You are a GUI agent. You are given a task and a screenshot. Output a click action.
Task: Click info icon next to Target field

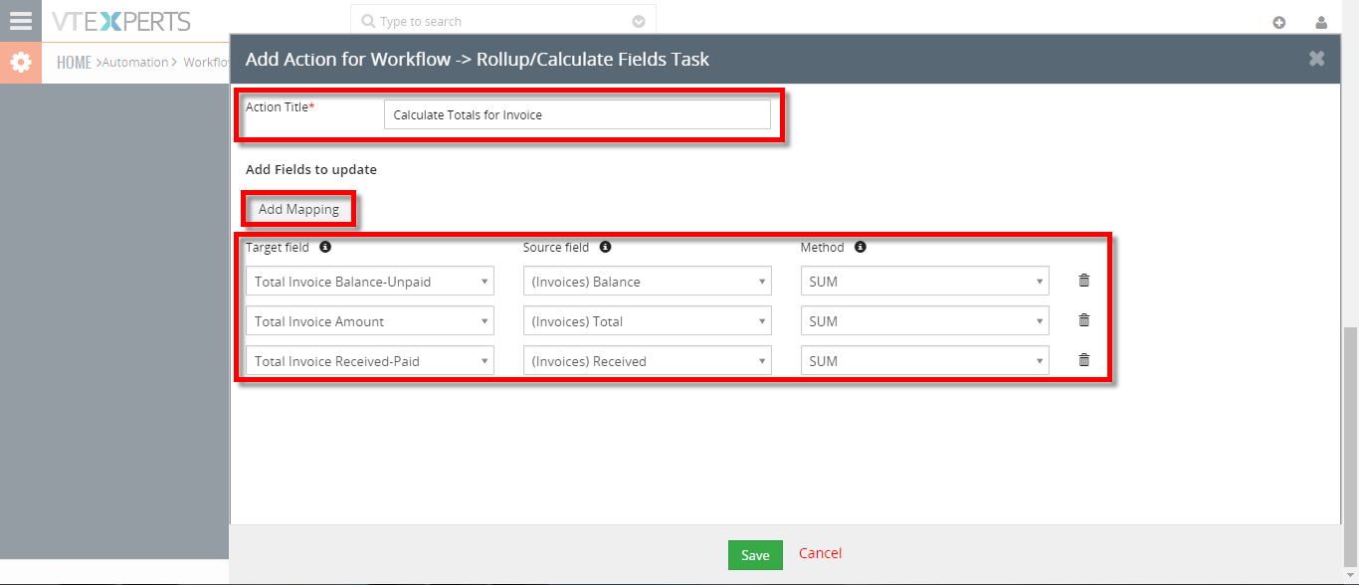click(325, 247)
